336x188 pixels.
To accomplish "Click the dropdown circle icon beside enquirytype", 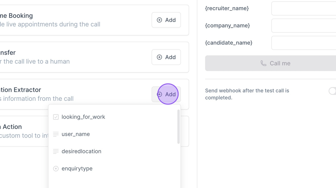I will [x=56, y=168].
